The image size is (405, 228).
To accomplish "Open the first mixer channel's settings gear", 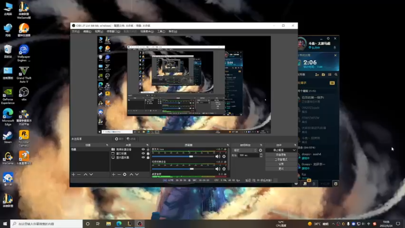I will coord(224,157).
